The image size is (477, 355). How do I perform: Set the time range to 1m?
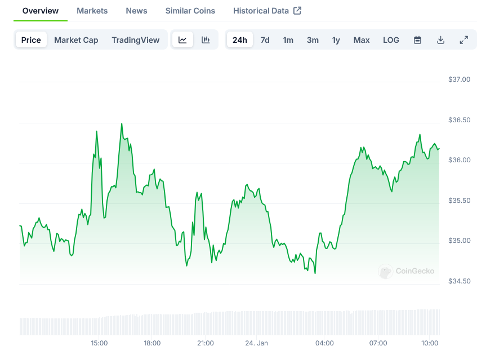pyautogui.click(x=288, y=40)
